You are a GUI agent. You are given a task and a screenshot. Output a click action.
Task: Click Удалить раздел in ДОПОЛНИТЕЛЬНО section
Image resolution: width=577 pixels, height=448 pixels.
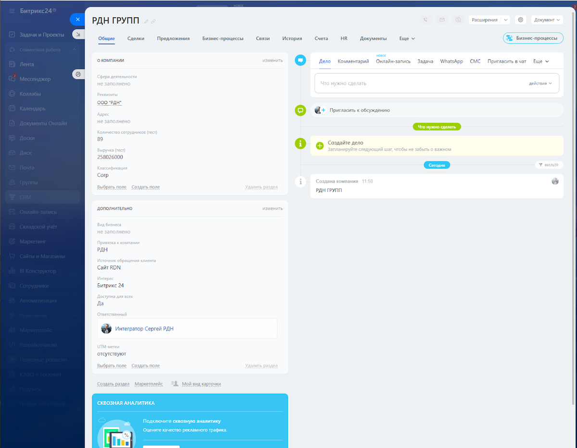(x=261, y=365)
